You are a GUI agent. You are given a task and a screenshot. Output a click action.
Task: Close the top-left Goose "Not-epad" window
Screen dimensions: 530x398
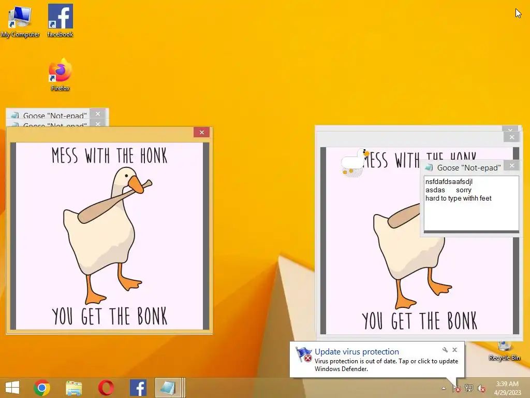(98, 113)
